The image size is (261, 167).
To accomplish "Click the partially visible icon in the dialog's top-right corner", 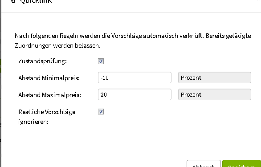I will [x=259, y=0].
